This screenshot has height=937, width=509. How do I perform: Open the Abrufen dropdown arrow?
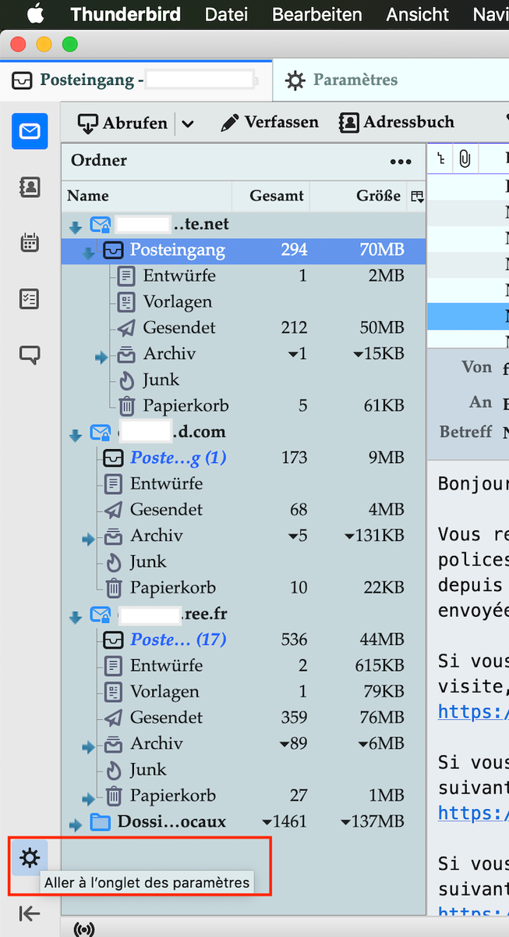[188, 123]
